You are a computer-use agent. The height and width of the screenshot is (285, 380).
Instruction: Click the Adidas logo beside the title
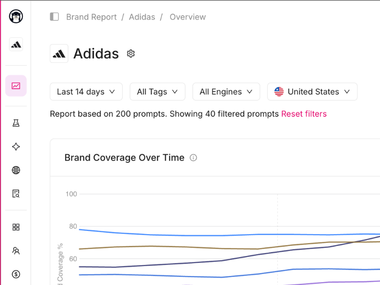[x=59, y=54]
